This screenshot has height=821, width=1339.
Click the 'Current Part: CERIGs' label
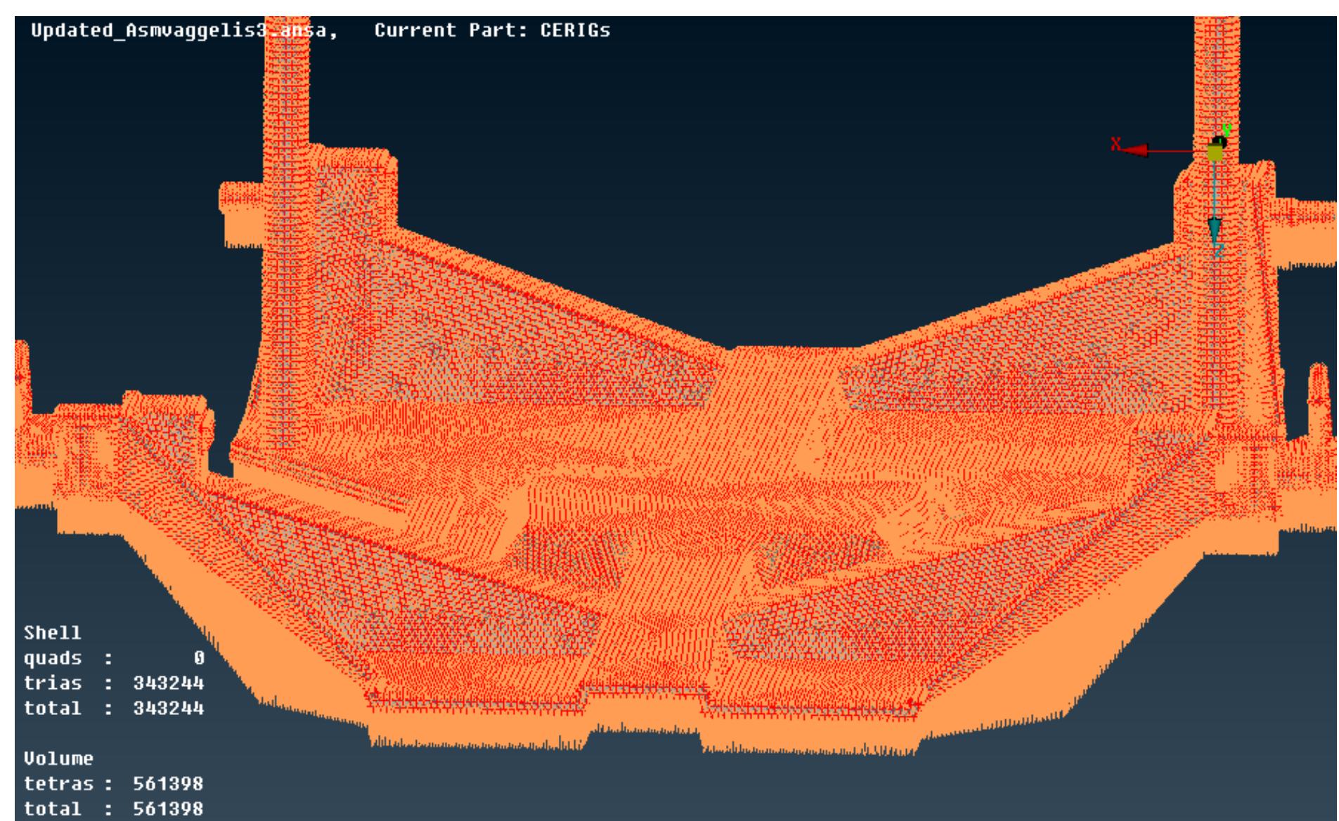pyautogui.click(x=492, y=30)
